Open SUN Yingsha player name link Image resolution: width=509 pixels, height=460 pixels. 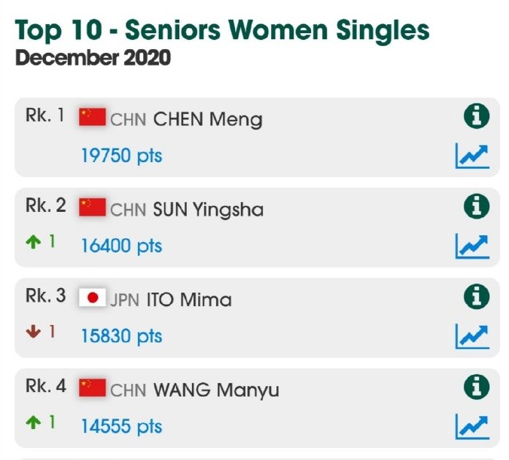[x=208, y=210]
